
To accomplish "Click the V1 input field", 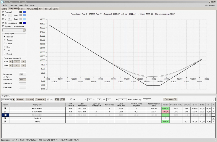I will tap(99, 99).
